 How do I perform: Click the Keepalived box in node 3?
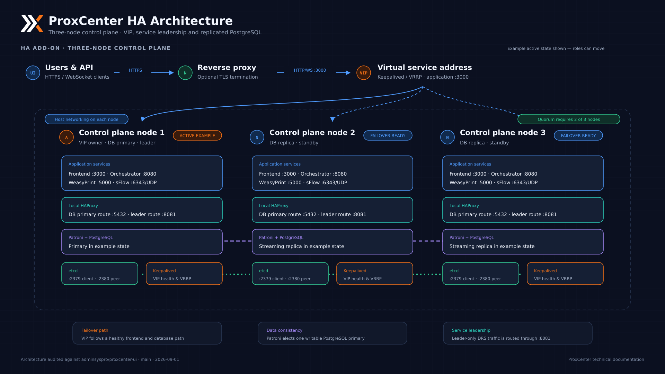click(x=565, y=274)
